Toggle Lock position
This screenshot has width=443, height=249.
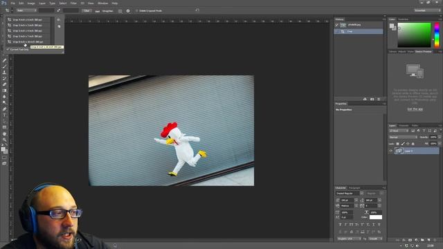click(408, 144)
